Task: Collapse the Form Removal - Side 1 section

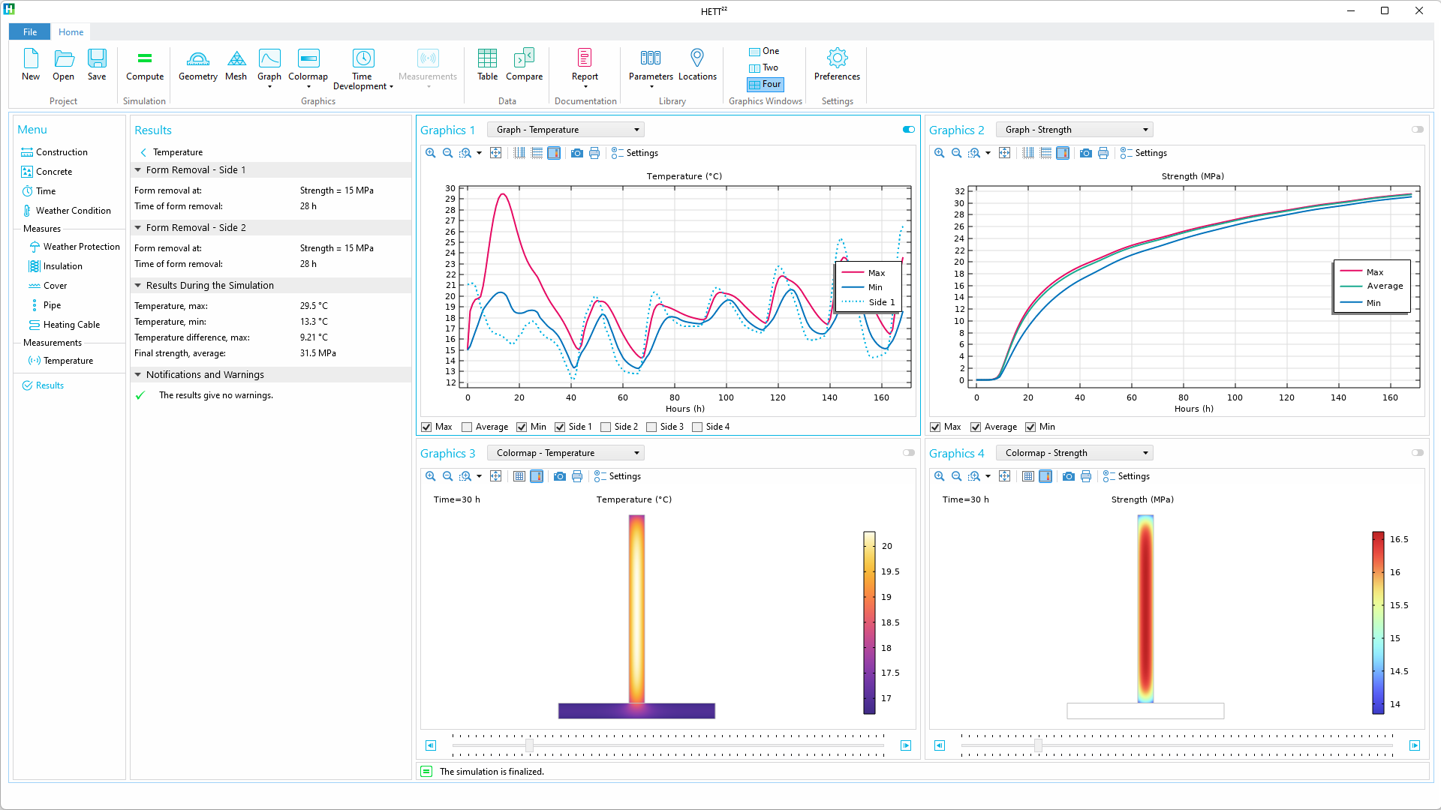Action: 138,170
